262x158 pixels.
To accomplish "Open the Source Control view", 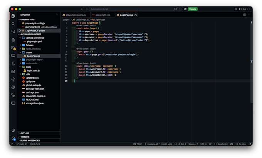I will [x=13, y=32].
